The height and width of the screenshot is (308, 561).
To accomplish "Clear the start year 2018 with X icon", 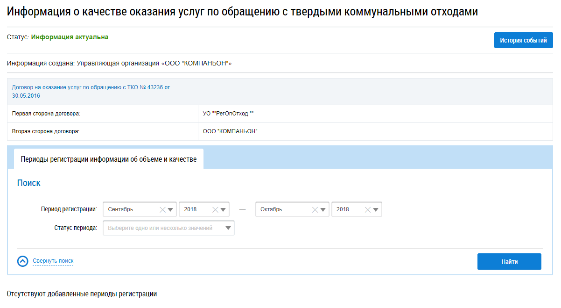I will (x=215, y=210).
